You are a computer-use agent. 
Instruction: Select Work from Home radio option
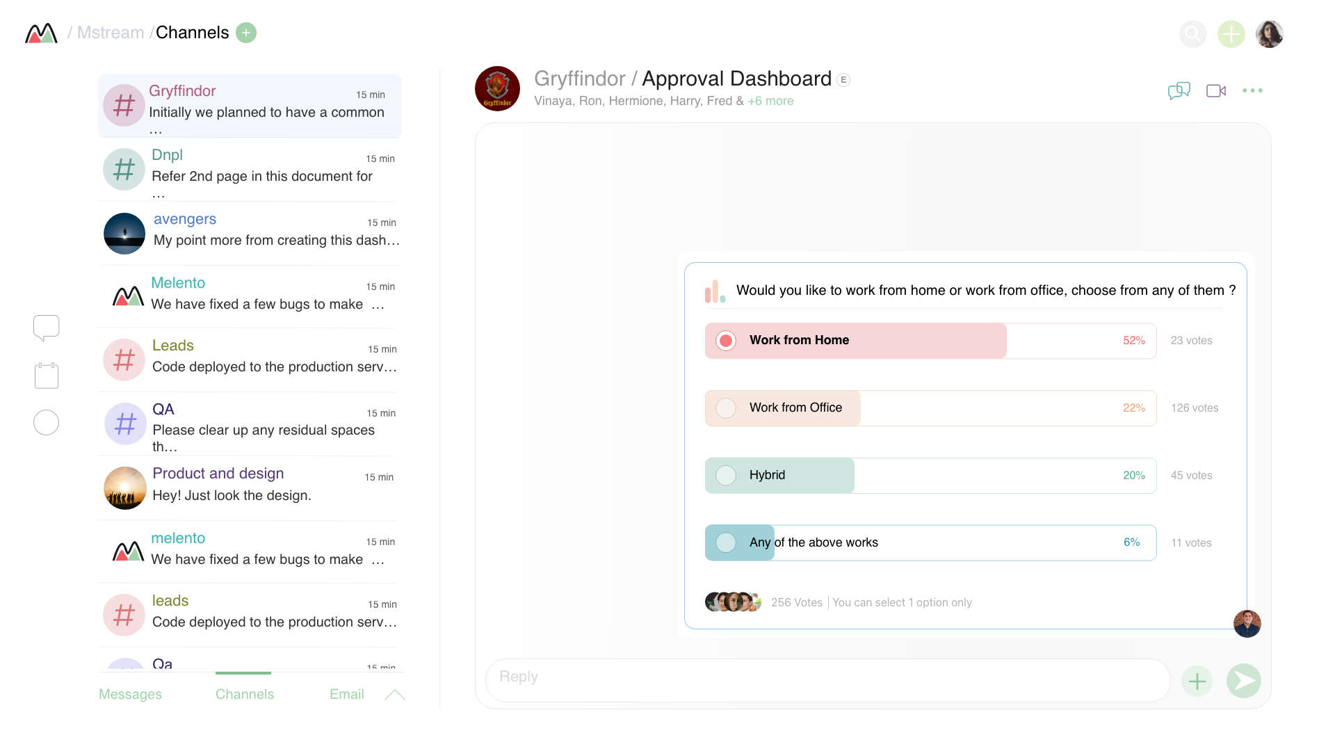point(726,341)
